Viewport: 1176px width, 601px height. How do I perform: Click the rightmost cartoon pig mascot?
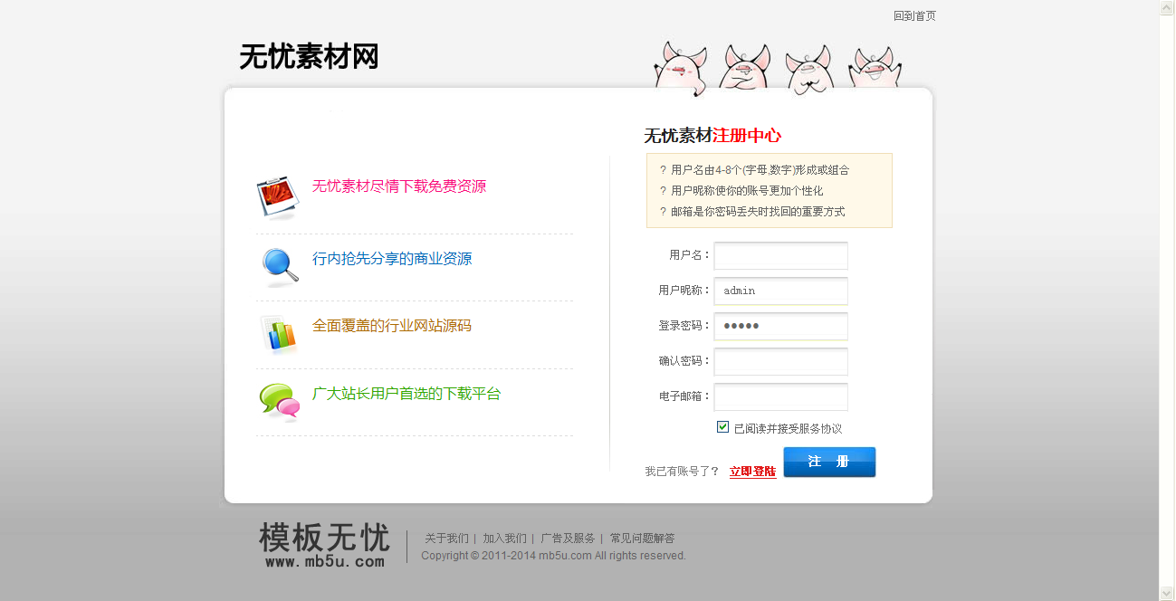(875, 69)
